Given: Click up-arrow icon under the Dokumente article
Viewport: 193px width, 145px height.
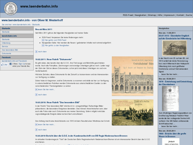Looking at the screenshot, I should (x=36, y=95).
